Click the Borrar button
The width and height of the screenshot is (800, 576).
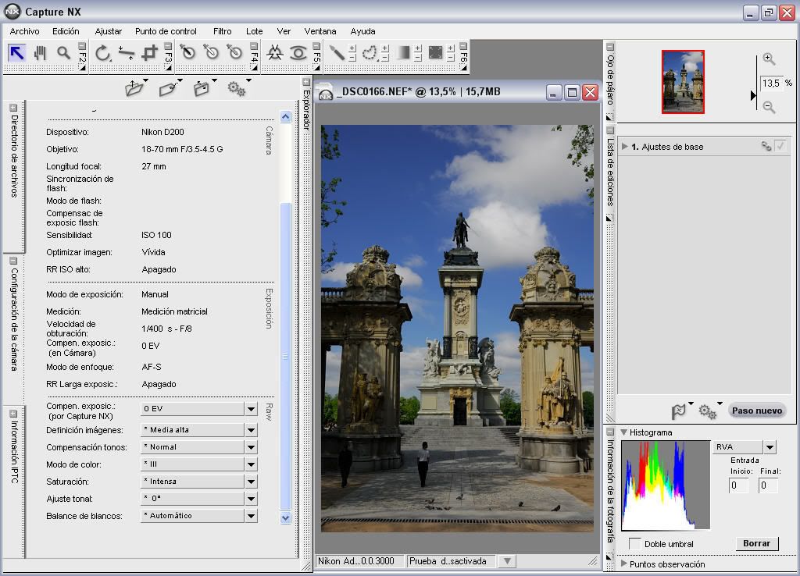pyautogui.click(x=756, y=543)
